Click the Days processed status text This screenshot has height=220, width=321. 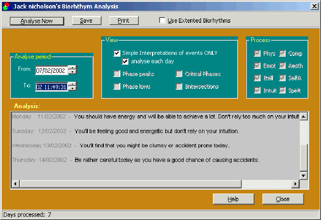click(x=27, y=215)
